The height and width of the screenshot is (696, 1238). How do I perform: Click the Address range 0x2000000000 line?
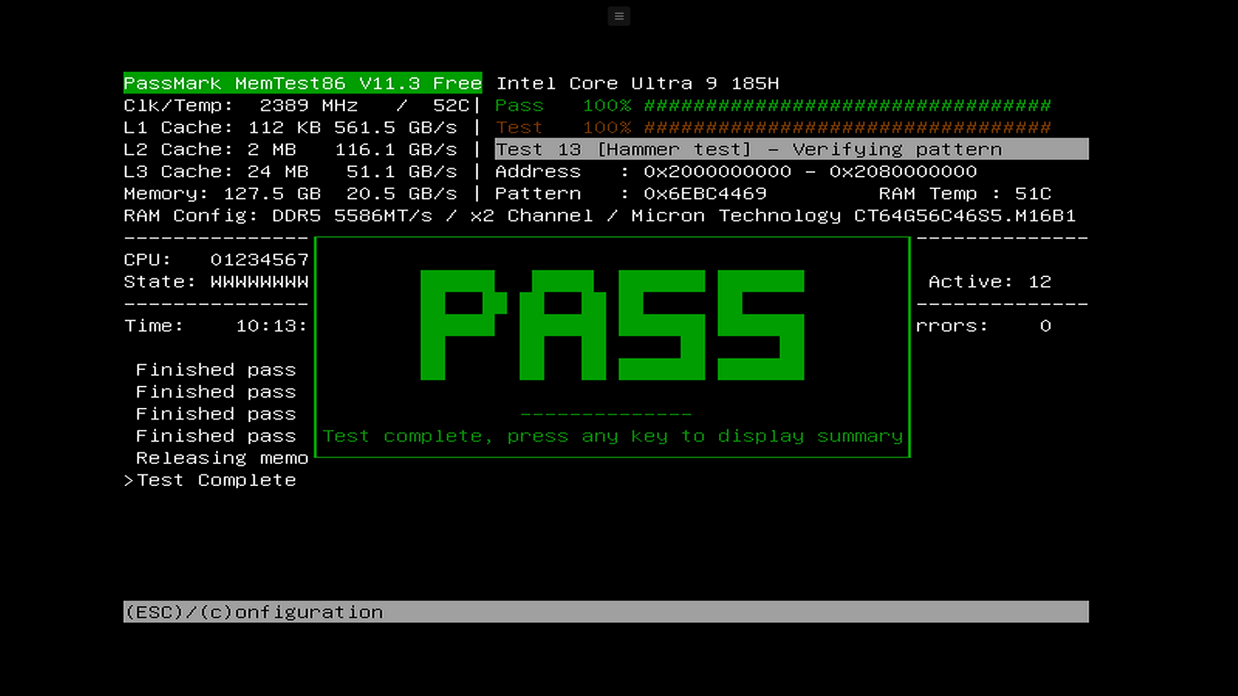[x=735, y=172]
